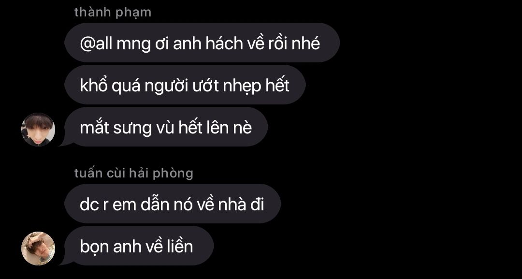Select message 'dc r em dẫn nó về nhà đi'

click(x=173, y=204)
